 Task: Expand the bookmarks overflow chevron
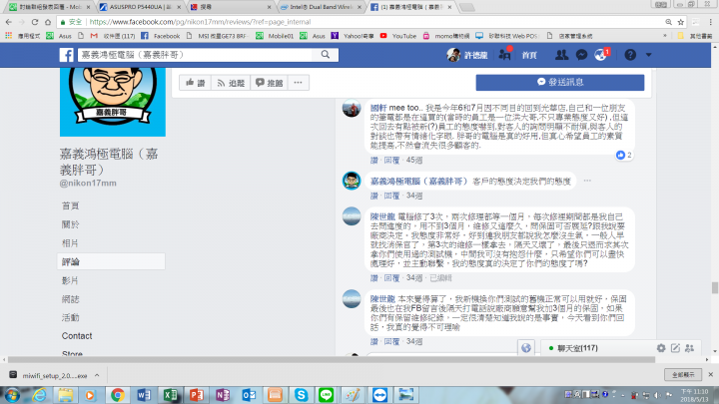pyautogui.click(x=665, y=36)
